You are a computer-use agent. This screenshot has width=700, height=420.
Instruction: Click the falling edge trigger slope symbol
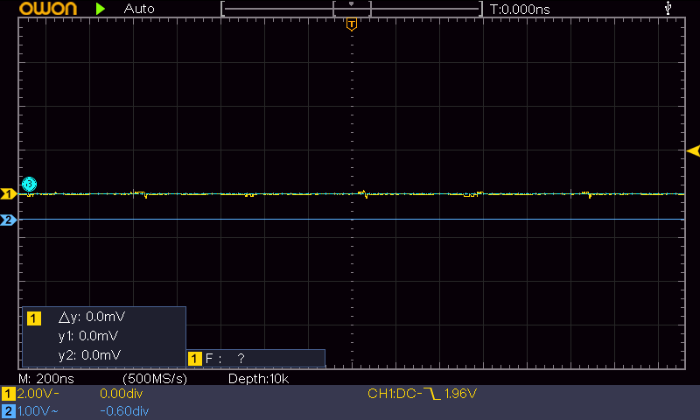pos(430,394)
